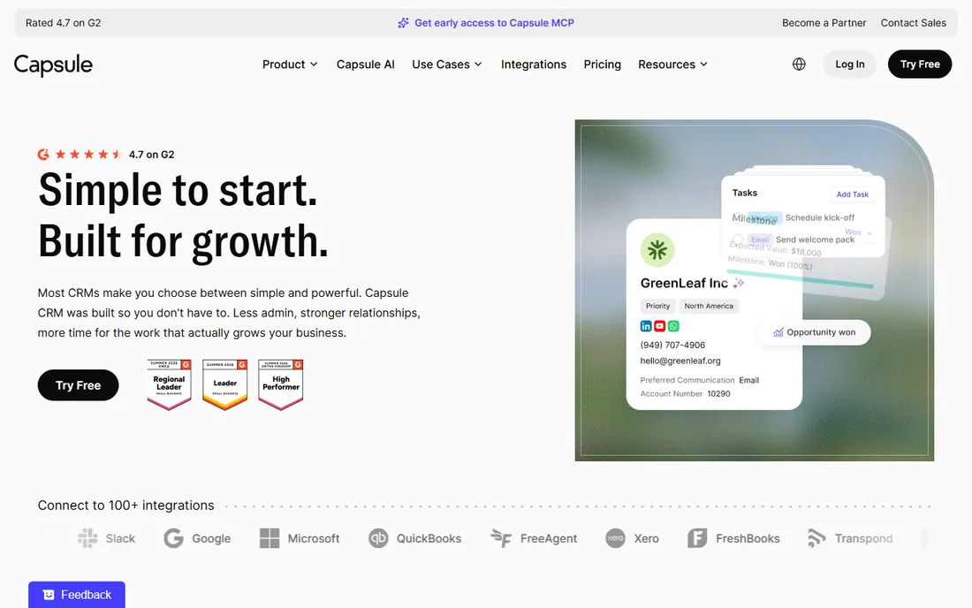The width and height of the screenshot is (972, 608).
Task: Expand the Use Cases dropdown menu
Action: coord(447,65)
